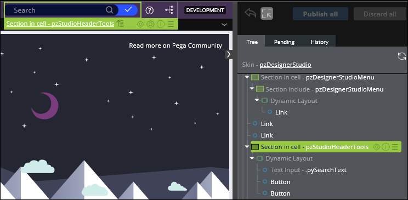Open the pzDesignerStudio skin link

pos(285,65)
